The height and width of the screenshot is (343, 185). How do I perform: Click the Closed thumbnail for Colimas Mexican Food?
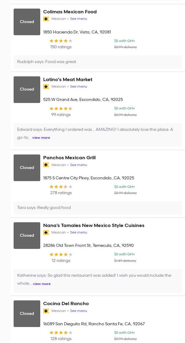tap(27, 22)
